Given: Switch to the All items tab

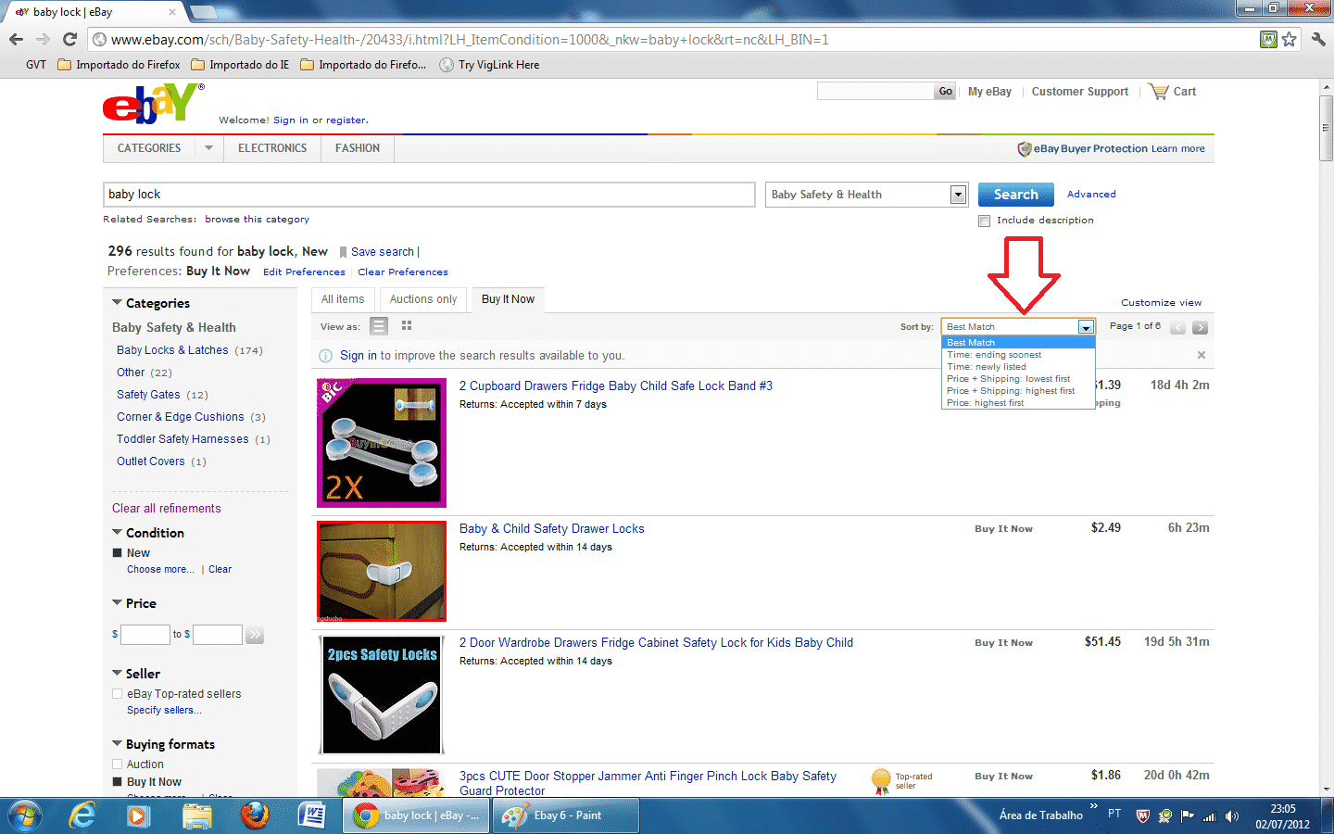Looking at the screenshot, I should 343,299.
